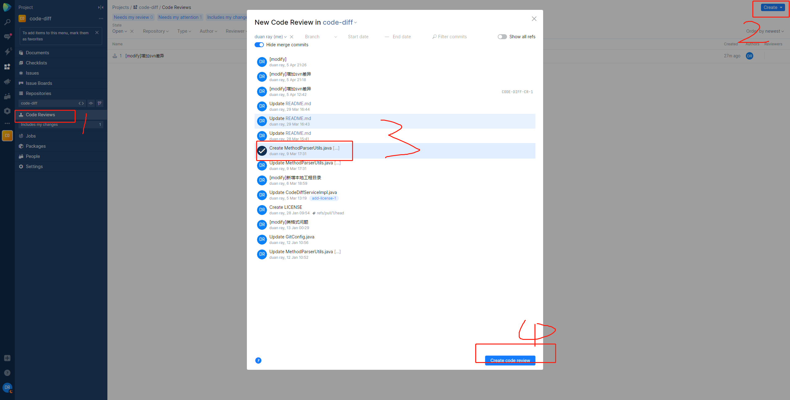The height and width of the screenshot is (400, 790).
Task: Click the plus add icon in rail
Action: [x=7, y=358]
